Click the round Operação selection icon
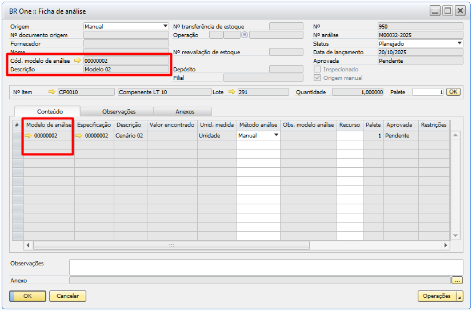This screenshot has width=472, height=311. pyautogui.click(x=244, y=35)
